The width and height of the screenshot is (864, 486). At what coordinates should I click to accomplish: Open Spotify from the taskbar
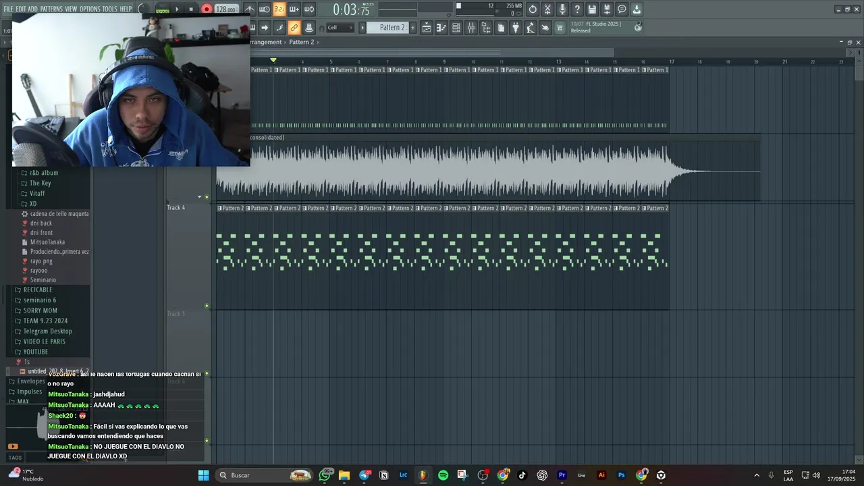pos(443,475)
